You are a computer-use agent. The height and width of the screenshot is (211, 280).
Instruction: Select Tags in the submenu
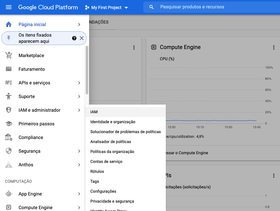coord(126,182)
